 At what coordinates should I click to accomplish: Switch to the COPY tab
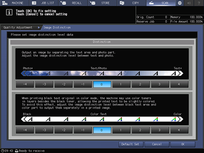point(132,3)
